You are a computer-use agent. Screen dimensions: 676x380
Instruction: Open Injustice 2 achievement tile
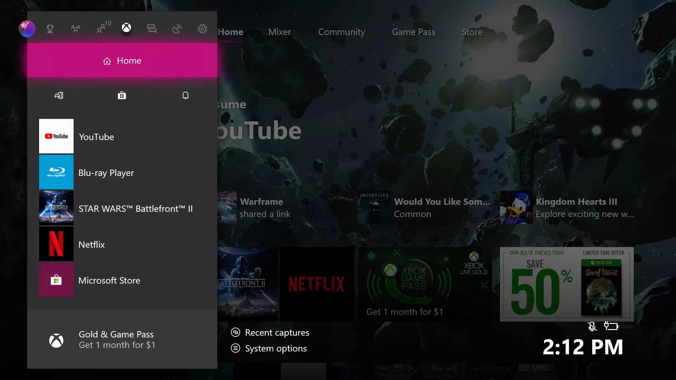pos(425,208)
